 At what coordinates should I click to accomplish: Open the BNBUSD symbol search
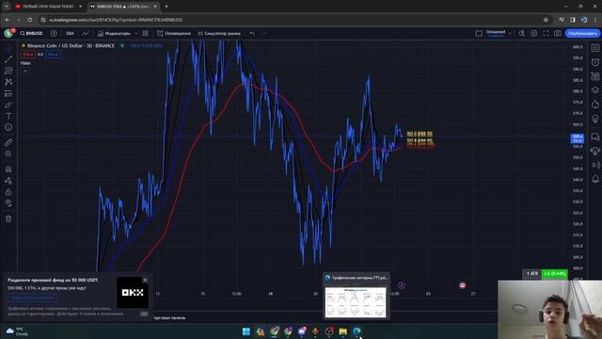tap(31, 34)
